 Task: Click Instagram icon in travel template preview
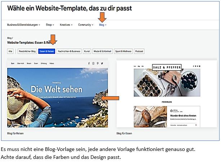pyautogui.click(x=93, y=63)
